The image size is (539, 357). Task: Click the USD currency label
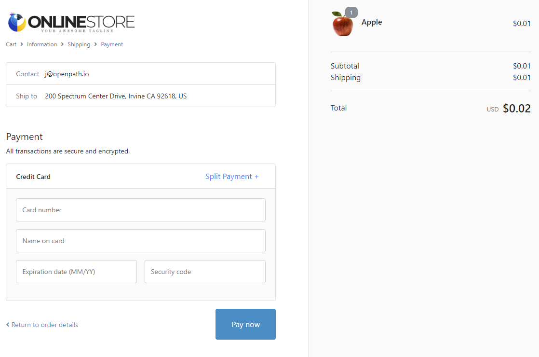(x=493, y=110)
